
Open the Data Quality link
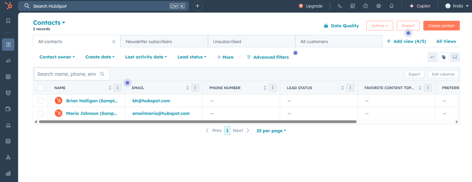coord(342,26)
